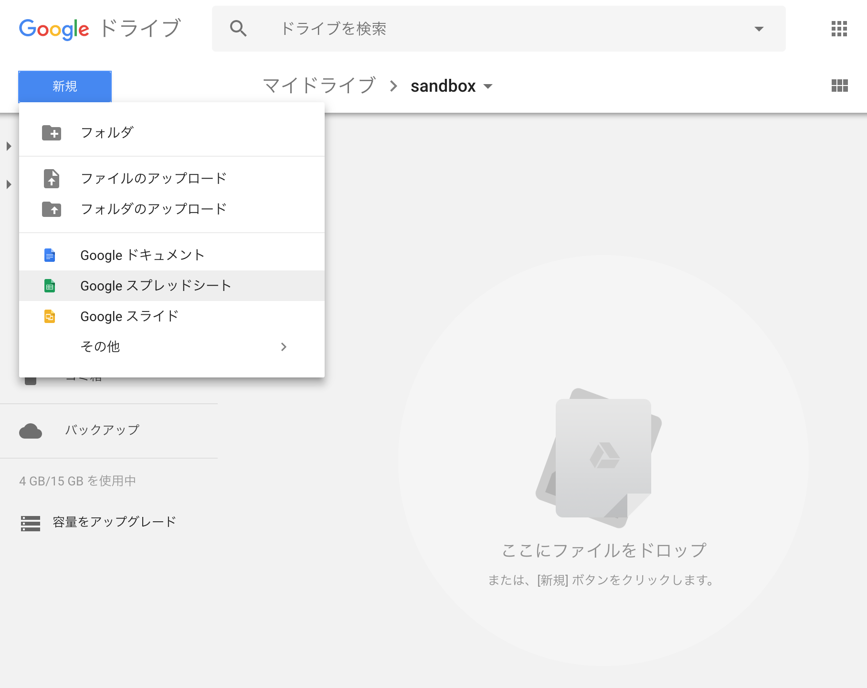This screenshot has height=688, width=867.
Task: Open search options dropdown arrow
Action: 759,29
